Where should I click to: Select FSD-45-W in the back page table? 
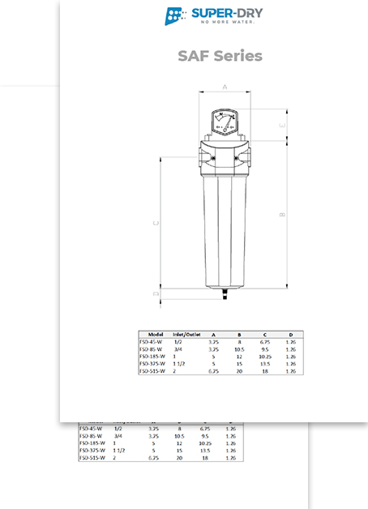click(91, 429)
